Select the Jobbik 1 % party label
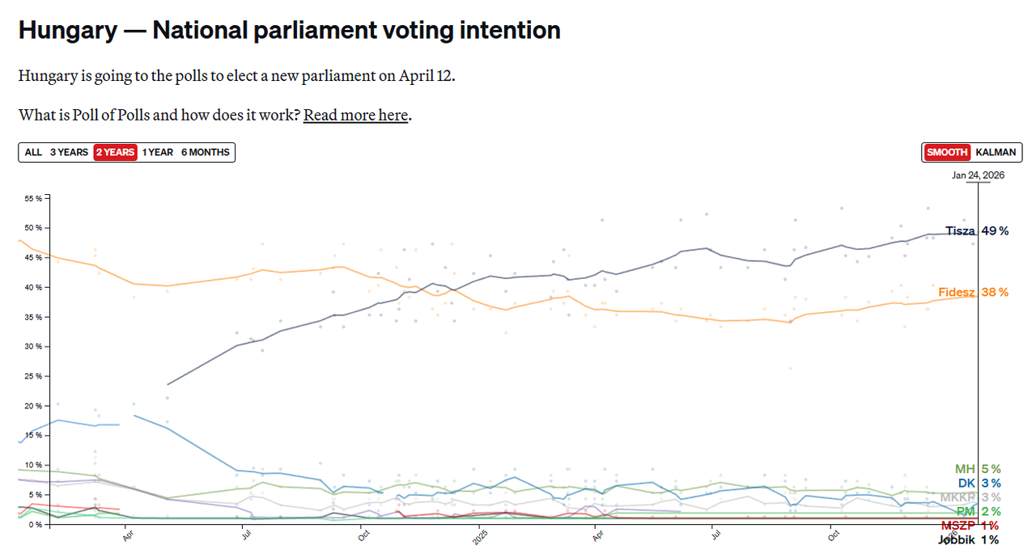Viewport: 1036px width, 558px height. tap(968, 540)
